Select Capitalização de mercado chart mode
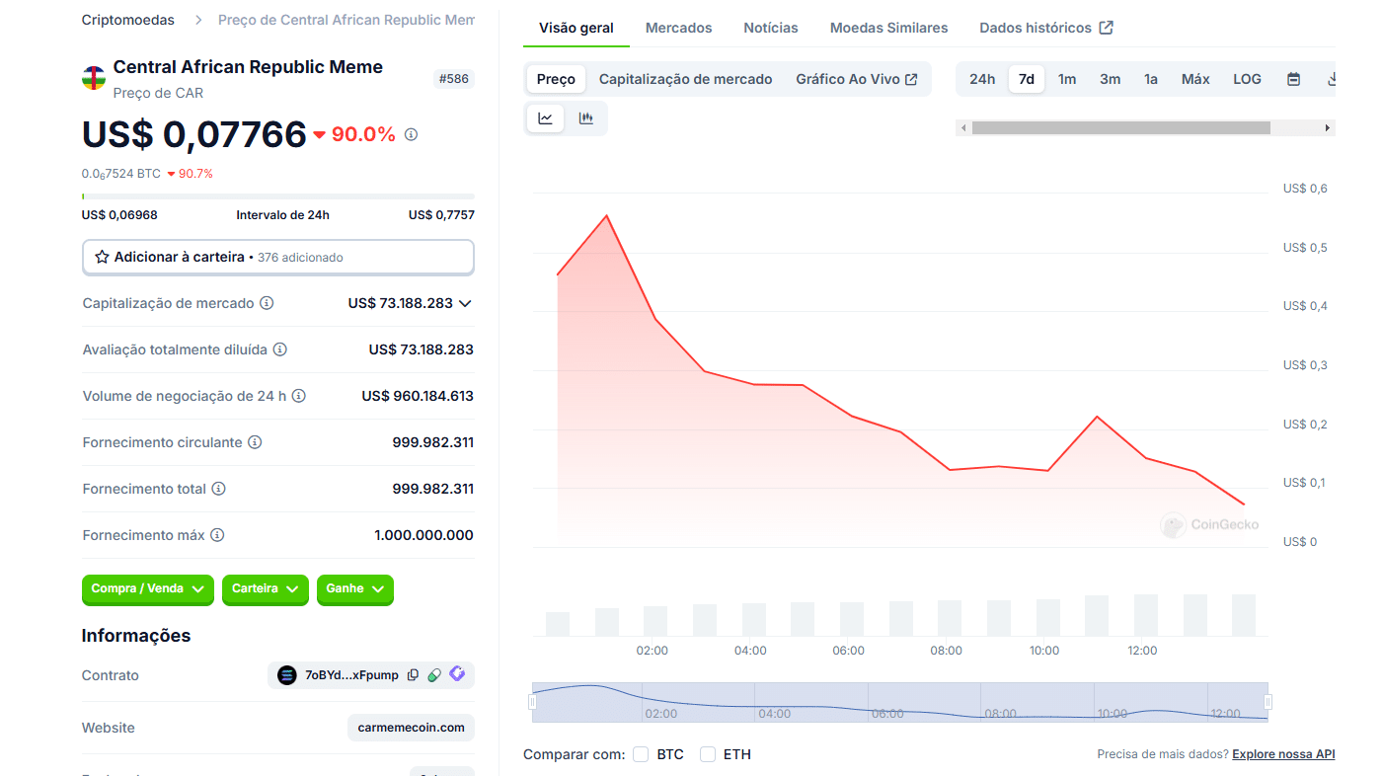Viewport: 1383px width, 776px height. point(686,79)
